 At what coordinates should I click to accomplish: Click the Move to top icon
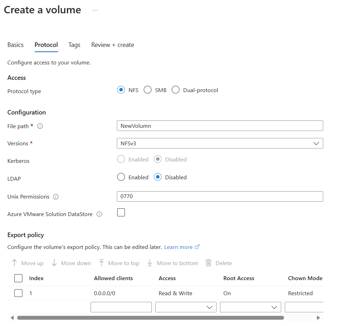[101, 263]
